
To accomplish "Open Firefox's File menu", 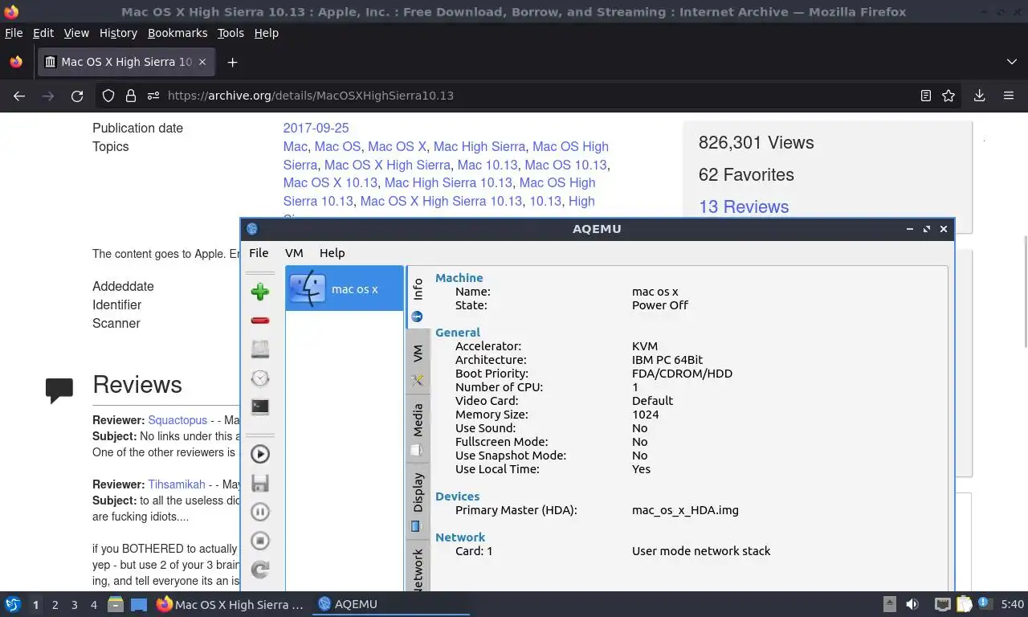I will coord(14,33).
